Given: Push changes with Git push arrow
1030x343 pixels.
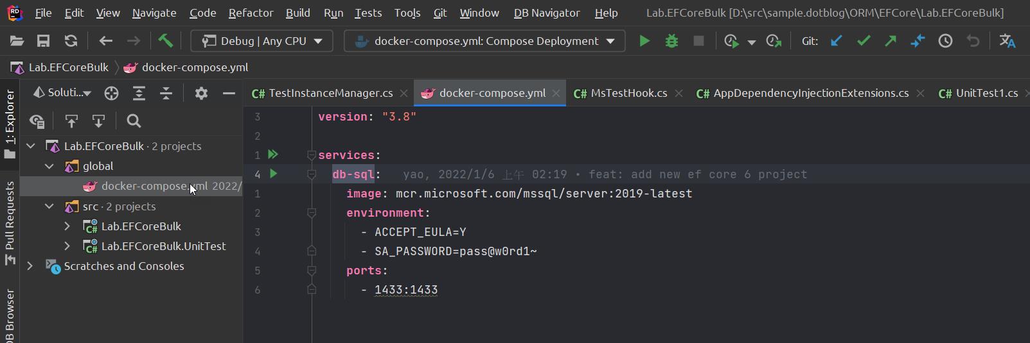Looking at the screenshot, I should [x=891, y=41].
